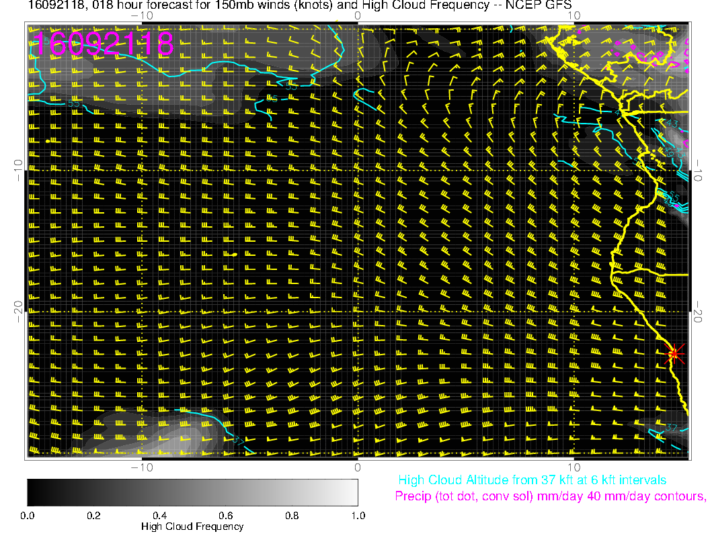The height and width of the screenshot is (548, 710).
Task: Click the 0.4 colorbar tick label
Action: point(159,515)
